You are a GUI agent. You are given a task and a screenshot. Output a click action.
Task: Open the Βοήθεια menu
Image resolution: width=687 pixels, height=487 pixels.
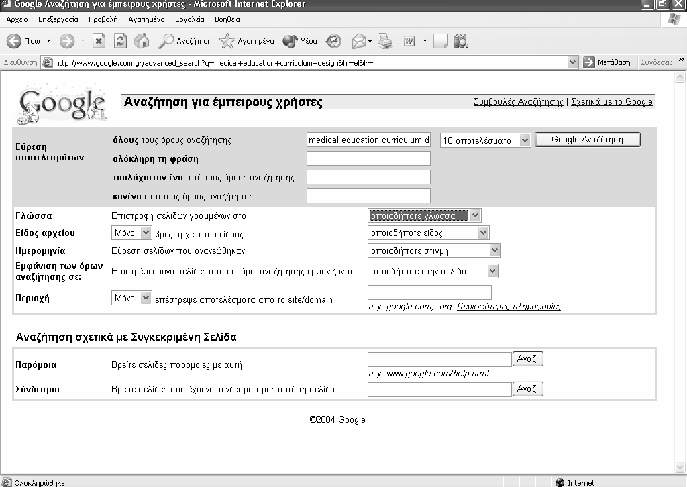click(x=227, y=19)
